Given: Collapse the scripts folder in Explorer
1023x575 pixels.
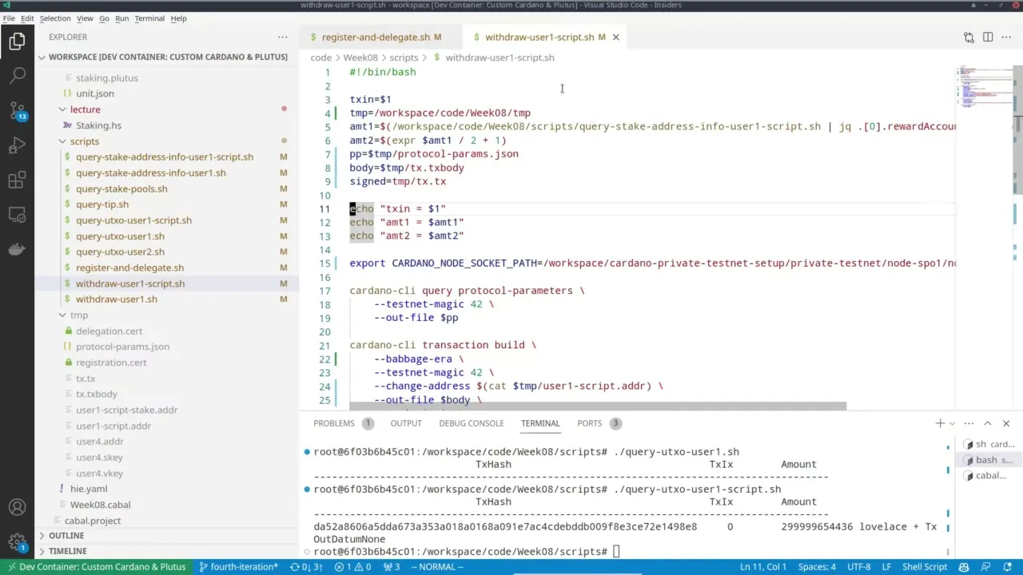Looking at the screenshot, I should tap(62, 141).
